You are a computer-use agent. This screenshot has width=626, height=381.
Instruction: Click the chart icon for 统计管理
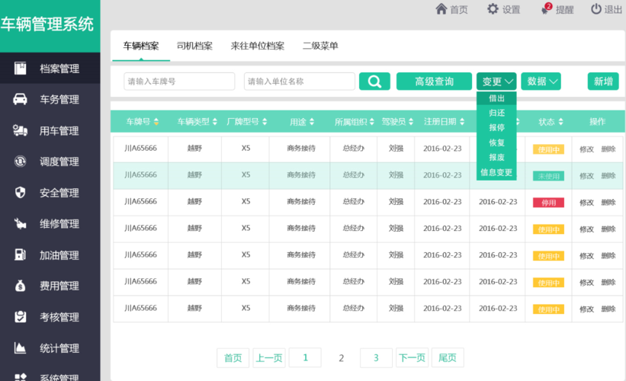point(20,348)
